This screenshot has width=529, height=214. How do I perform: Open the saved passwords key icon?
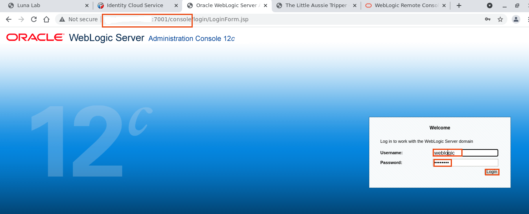tap(488, 19)
